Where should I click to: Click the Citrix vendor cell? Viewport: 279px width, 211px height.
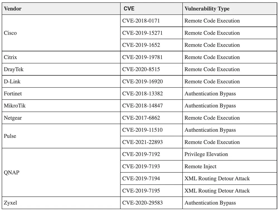click(x=10, y=57)
